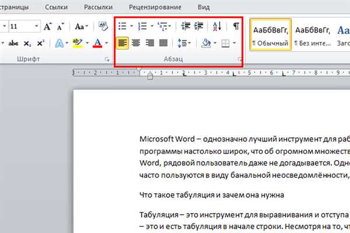Click the borders icon
350x233 pixels.
point(225,43)
